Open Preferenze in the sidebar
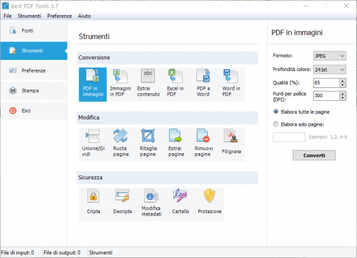Viewport: 357px width, 258px height. pyautogui.click(x=34, y=70)
